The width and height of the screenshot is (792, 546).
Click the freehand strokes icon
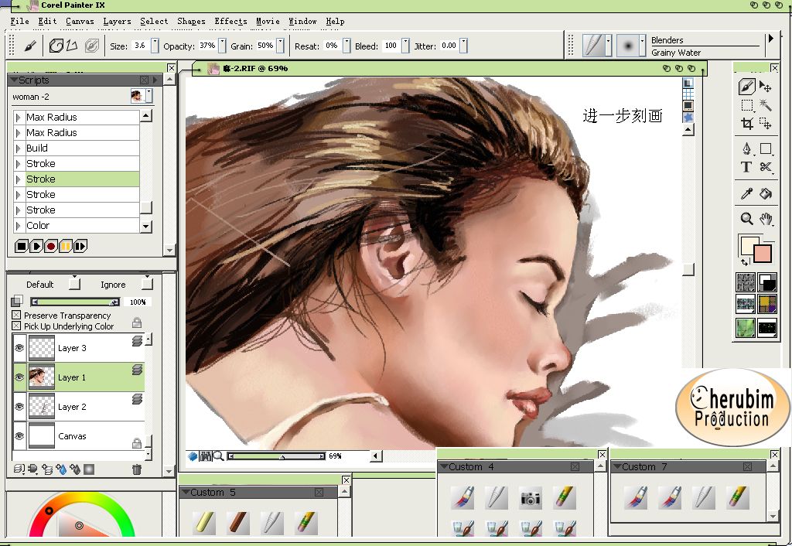(x=56, y=46)
